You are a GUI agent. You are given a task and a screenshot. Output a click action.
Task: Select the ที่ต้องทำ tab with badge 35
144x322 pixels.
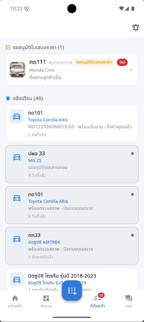pos(98,301)
